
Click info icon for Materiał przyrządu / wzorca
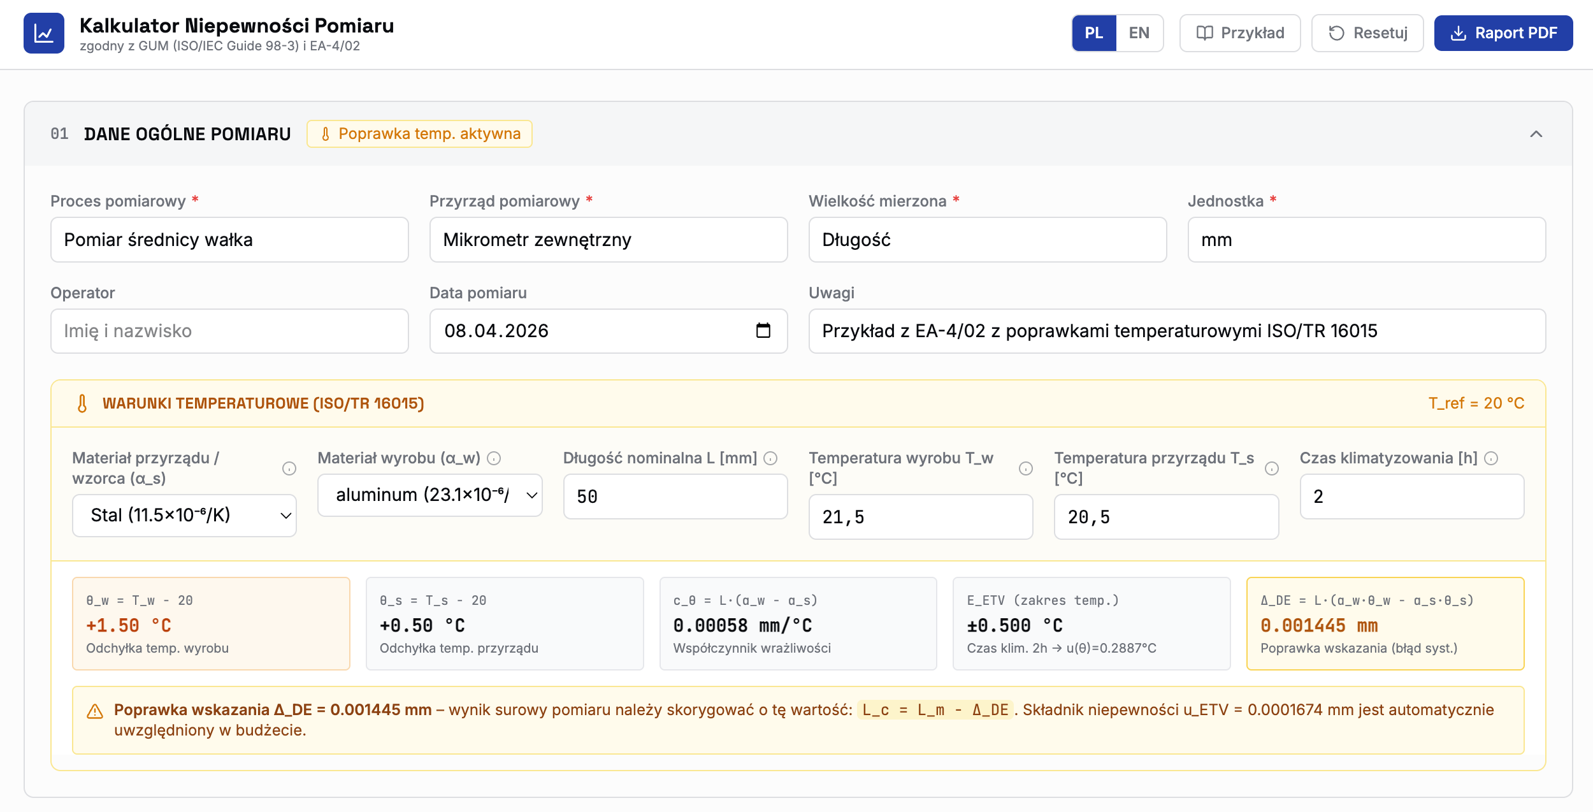coord(289,468)
